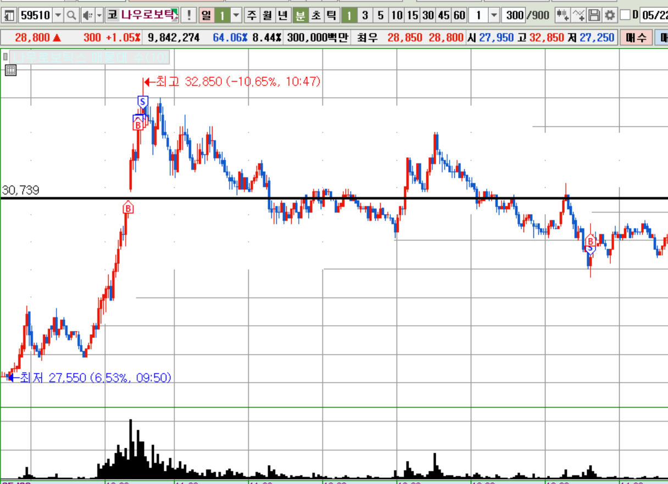Save chart with the floppy disk icon
Screen dimensions: 668x484
click(x=594, y=15)
